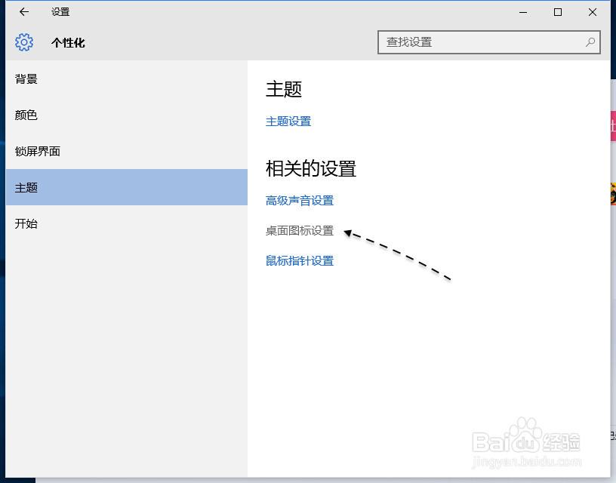
Task: Open 开始 settings in the sidebar
Action: pyautogui.click(x=26, y=223)
